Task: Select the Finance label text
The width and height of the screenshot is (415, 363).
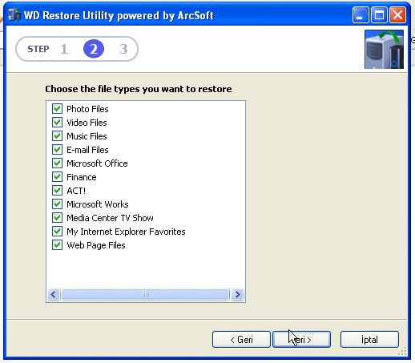Action: [82, 177]
